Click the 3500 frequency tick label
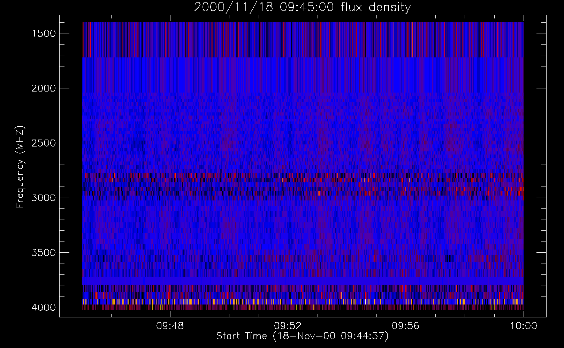 tap(44, 253)
